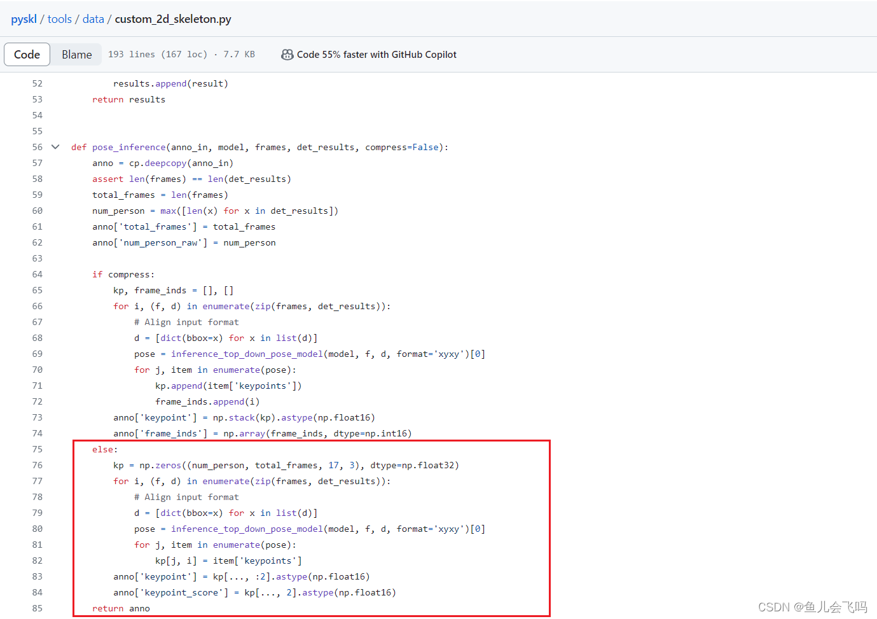Image resolution: width=877 pixels, height=619 pixels.
Task: Click np.deepcopy reference on line 57
Action: coord(165,163)
